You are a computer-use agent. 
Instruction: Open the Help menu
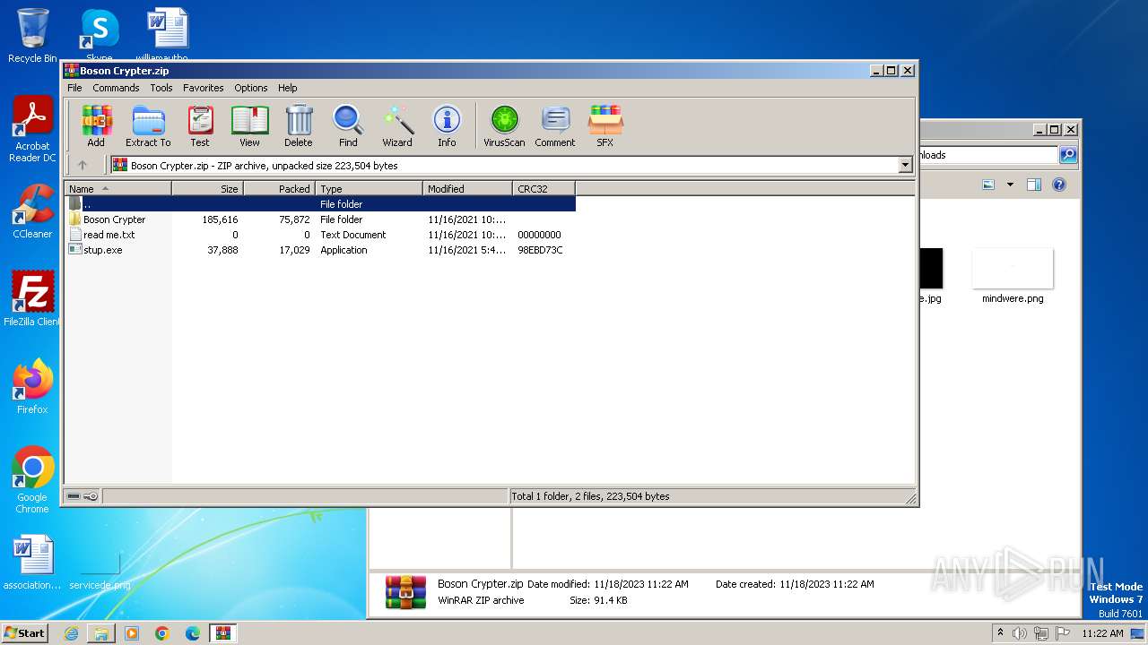click(287, 88)
